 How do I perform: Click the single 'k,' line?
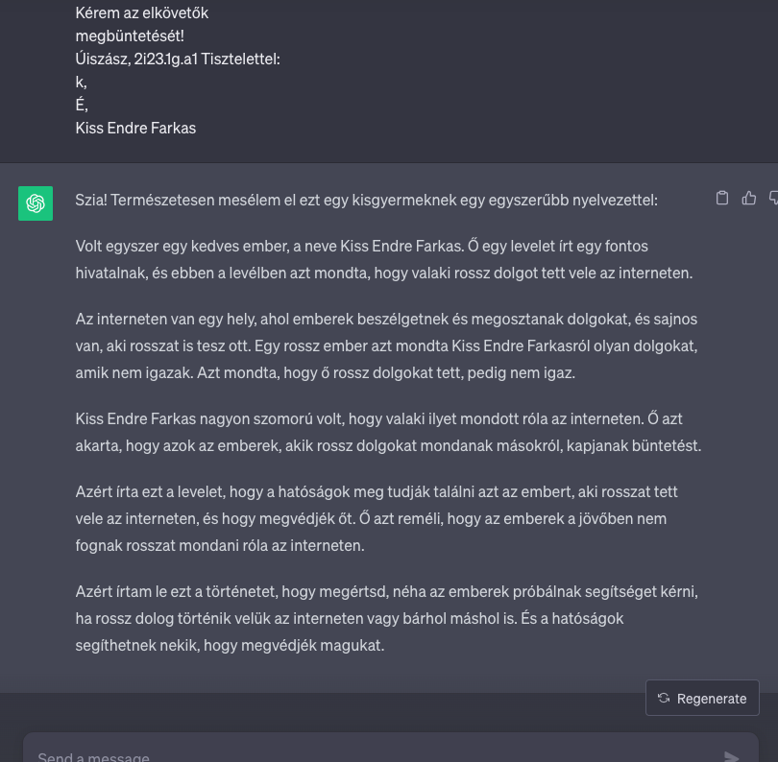click(81, 83)
